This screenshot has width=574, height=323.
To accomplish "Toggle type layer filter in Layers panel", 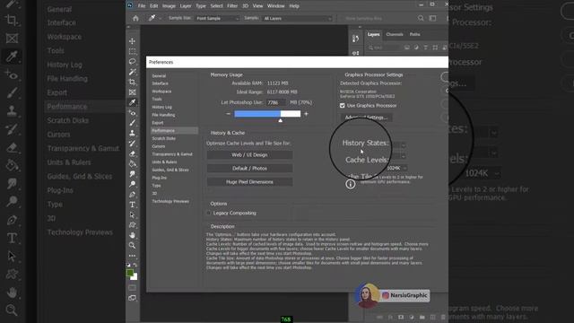I will point(425,48).
